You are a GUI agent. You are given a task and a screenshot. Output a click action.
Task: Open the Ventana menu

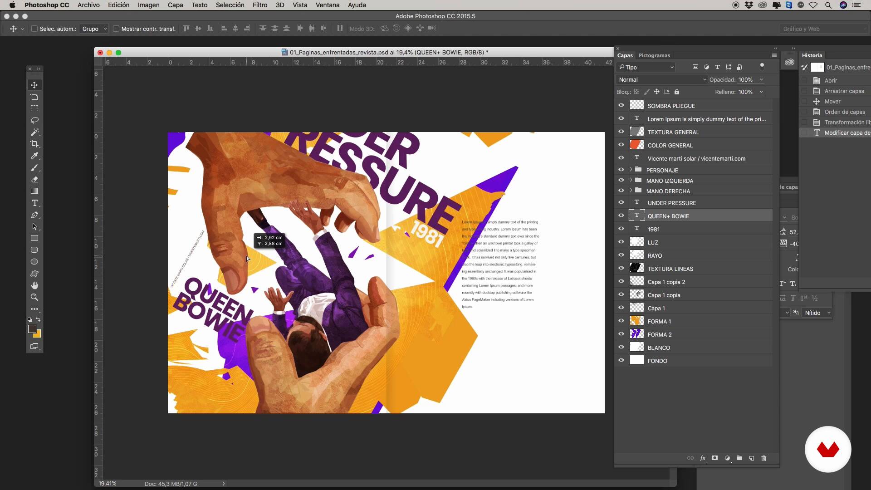[328, 5]
